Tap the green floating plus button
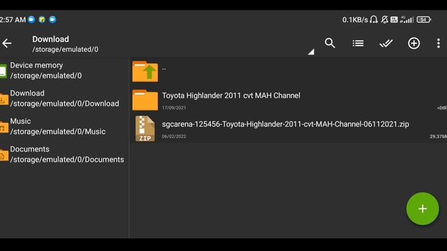 click(x=423, y=209)
